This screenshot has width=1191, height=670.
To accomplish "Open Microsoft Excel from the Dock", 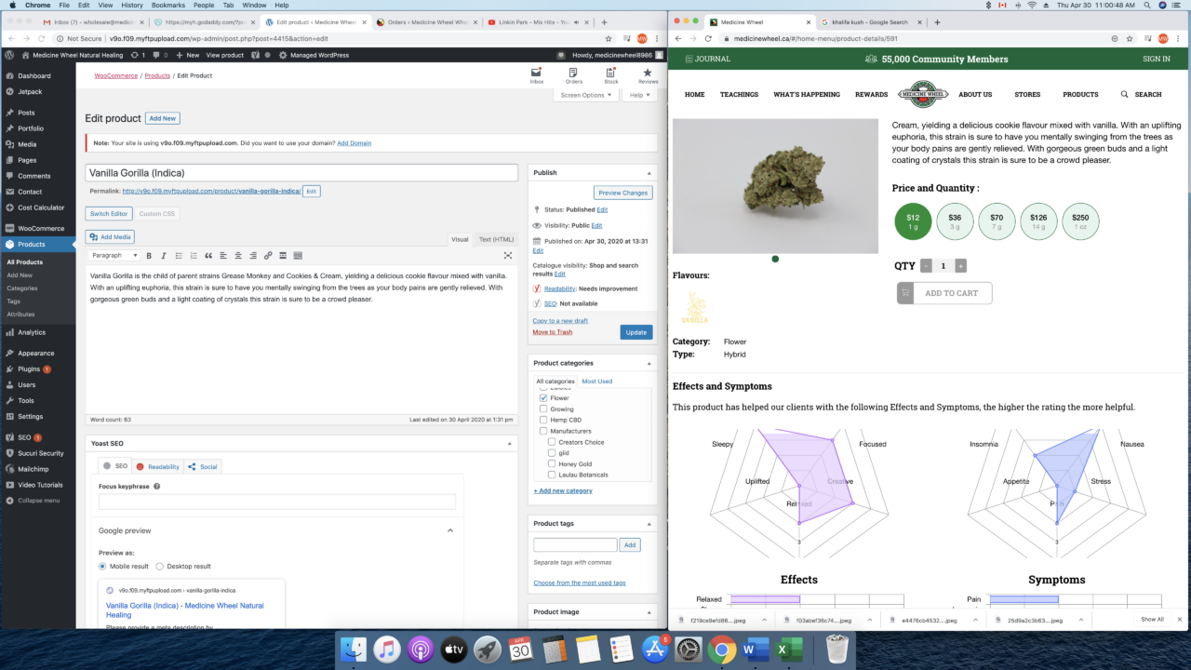I will (x=789, y=649).
